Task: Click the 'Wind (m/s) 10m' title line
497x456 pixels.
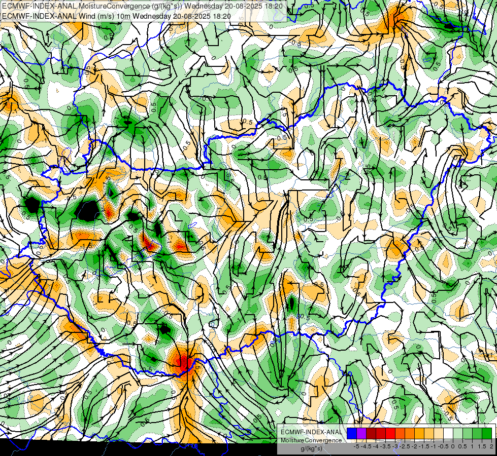Action: click(116, 16)
